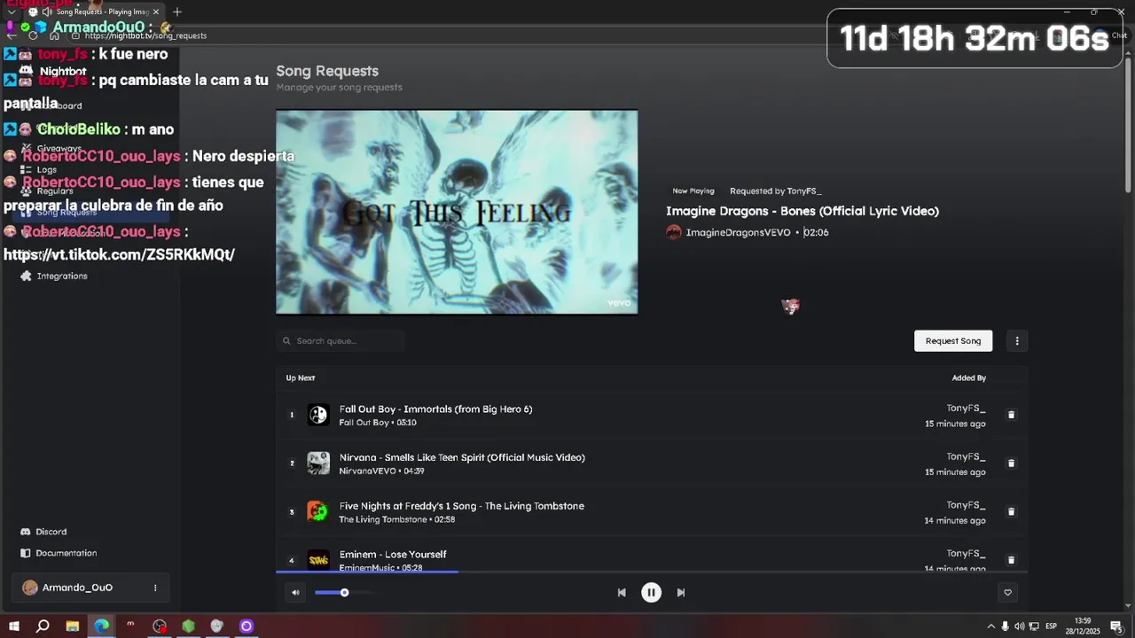The height and width of the screenshot is (638, 1135).
Task: Adjust the volume slider
Action: tap(344, 593)
